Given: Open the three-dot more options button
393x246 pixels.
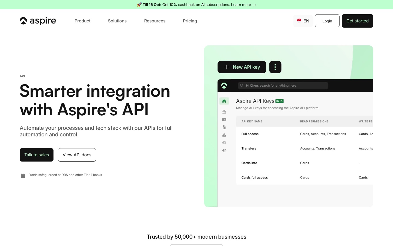Looking at the screenshot, I should pyautogui.click(x=275, y=67).
